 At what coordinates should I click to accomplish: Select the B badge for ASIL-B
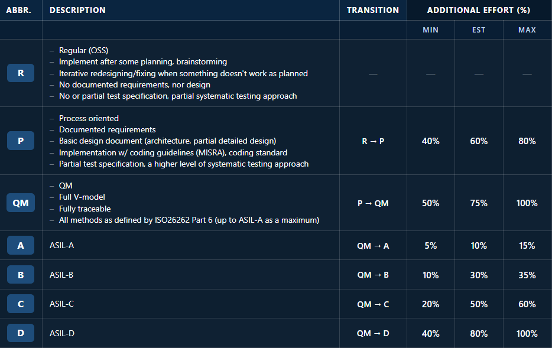[x=21, y=275]
